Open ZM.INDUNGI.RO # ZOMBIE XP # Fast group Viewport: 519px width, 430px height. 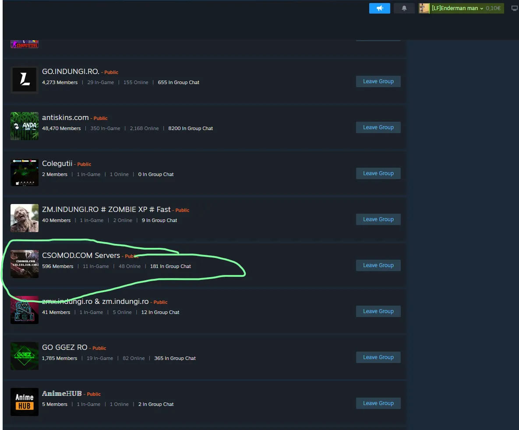click(106, 209)
